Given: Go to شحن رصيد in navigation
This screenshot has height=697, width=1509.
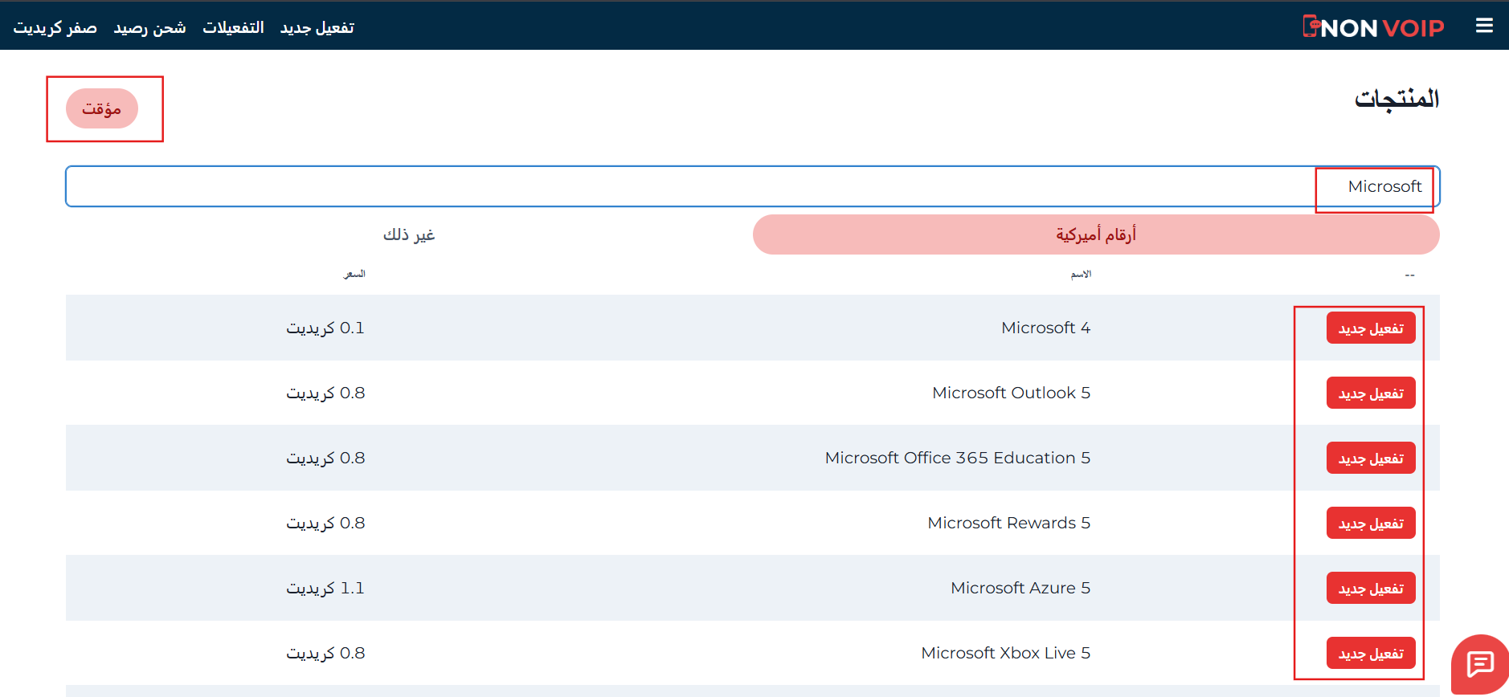Looking at the screenshot, I should [x=149, y=28].
